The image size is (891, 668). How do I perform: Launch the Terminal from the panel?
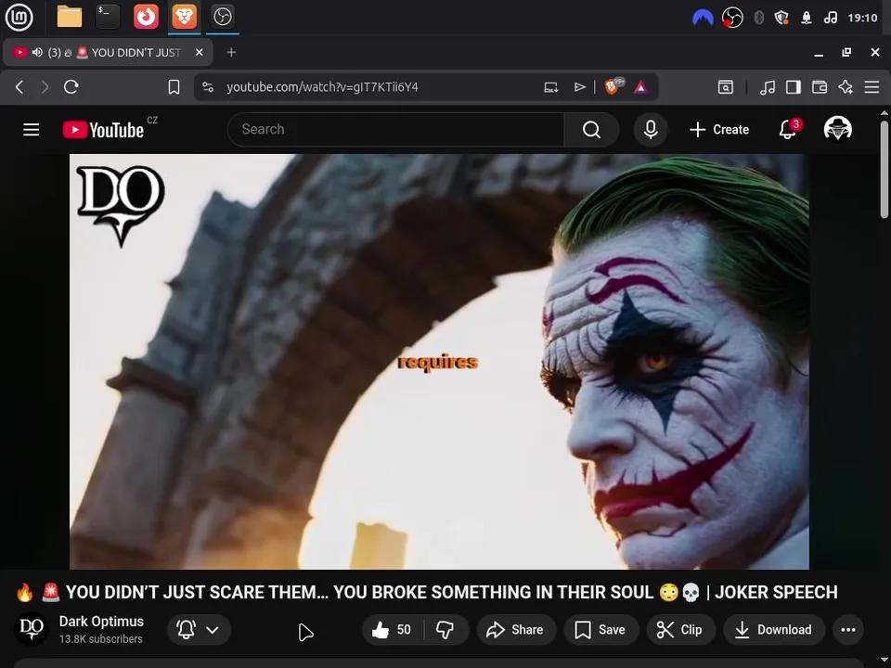[x=108, y=17]
